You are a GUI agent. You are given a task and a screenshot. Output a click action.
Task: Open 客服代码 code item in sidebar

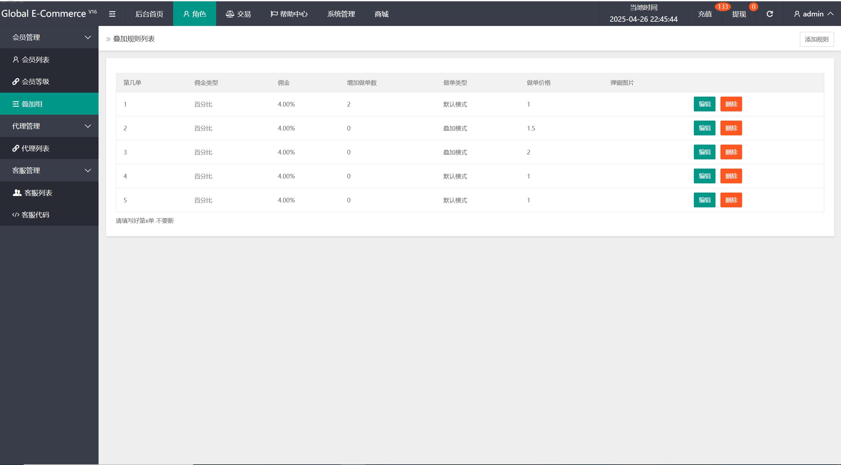point(35,215)
